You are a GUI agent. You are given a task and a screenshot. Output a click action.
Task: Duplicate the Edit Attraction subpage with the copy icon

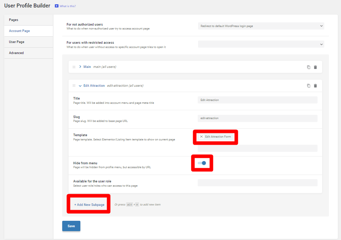pyautogui.click(x=309, y=86)
